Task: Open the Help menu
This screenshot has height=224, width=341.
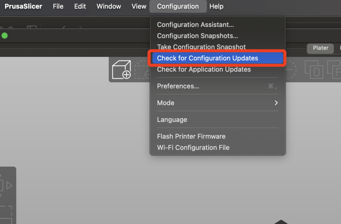Action: [216, 6]
